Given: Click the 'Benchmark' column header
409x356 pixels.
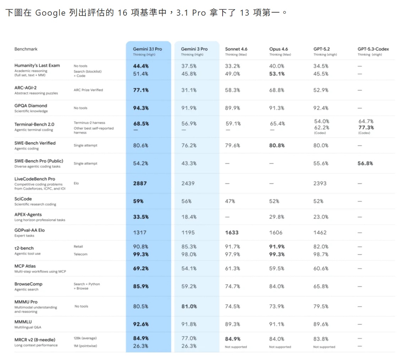Looking at the screenshot, I should click(26, 49).
